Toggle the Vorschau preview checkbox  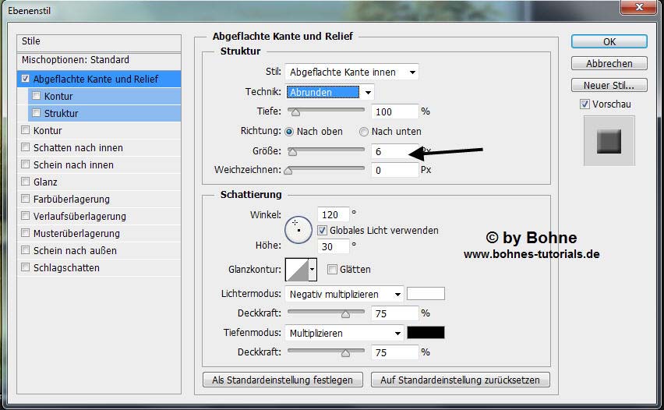pyautogui.click(x=585, y=104)
